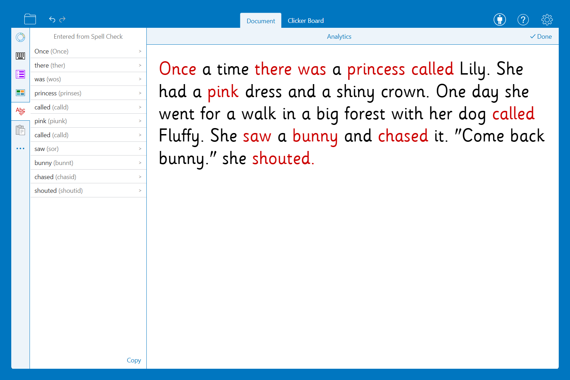570x380 pixels.
Task: Select the 'chased (chasid)' list entry
Action: (x=88, y=177)
